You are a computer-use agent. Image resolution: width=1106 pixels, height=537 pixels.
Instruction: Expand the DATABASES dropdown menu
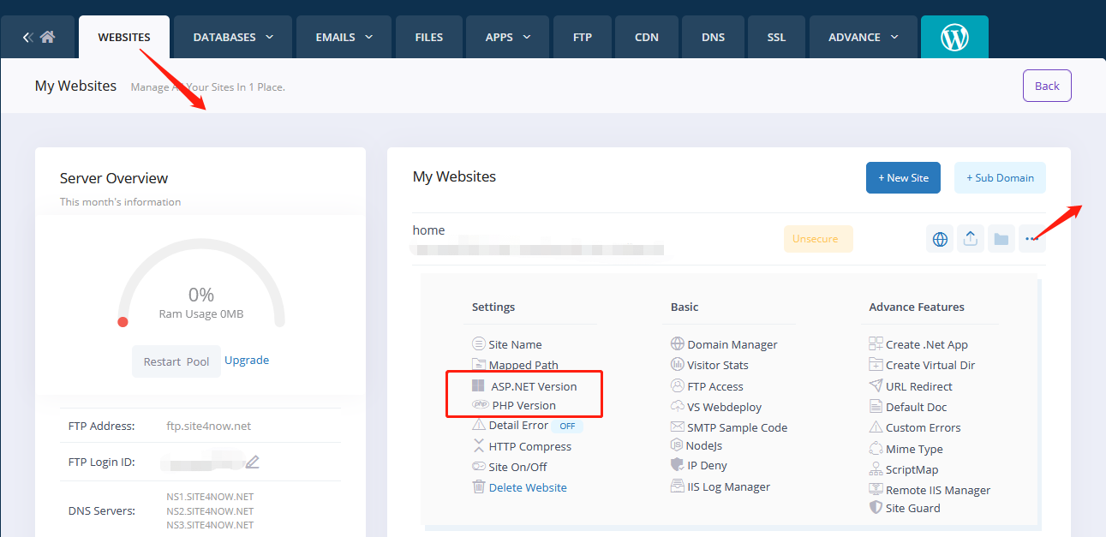click(x=233, y=38)
